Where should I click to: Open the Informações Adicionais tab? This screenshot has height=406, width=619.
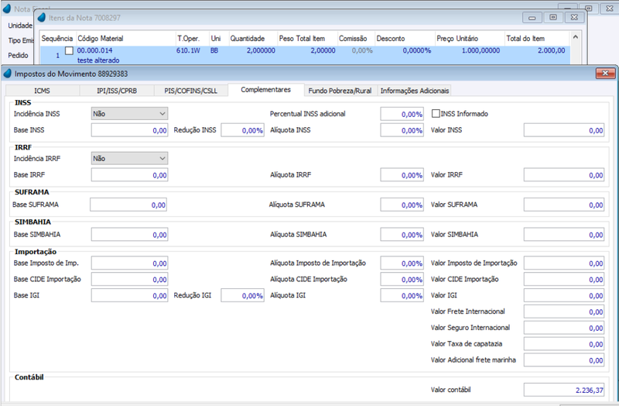[x=415, y=91]
